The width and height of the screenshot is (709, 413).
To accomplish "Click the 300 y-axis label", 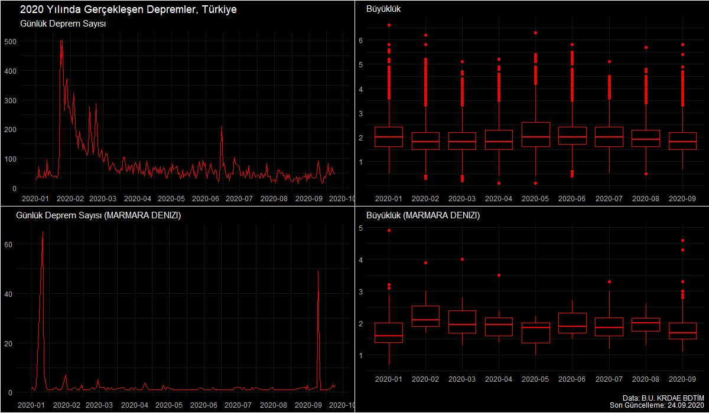I will 10,100.
